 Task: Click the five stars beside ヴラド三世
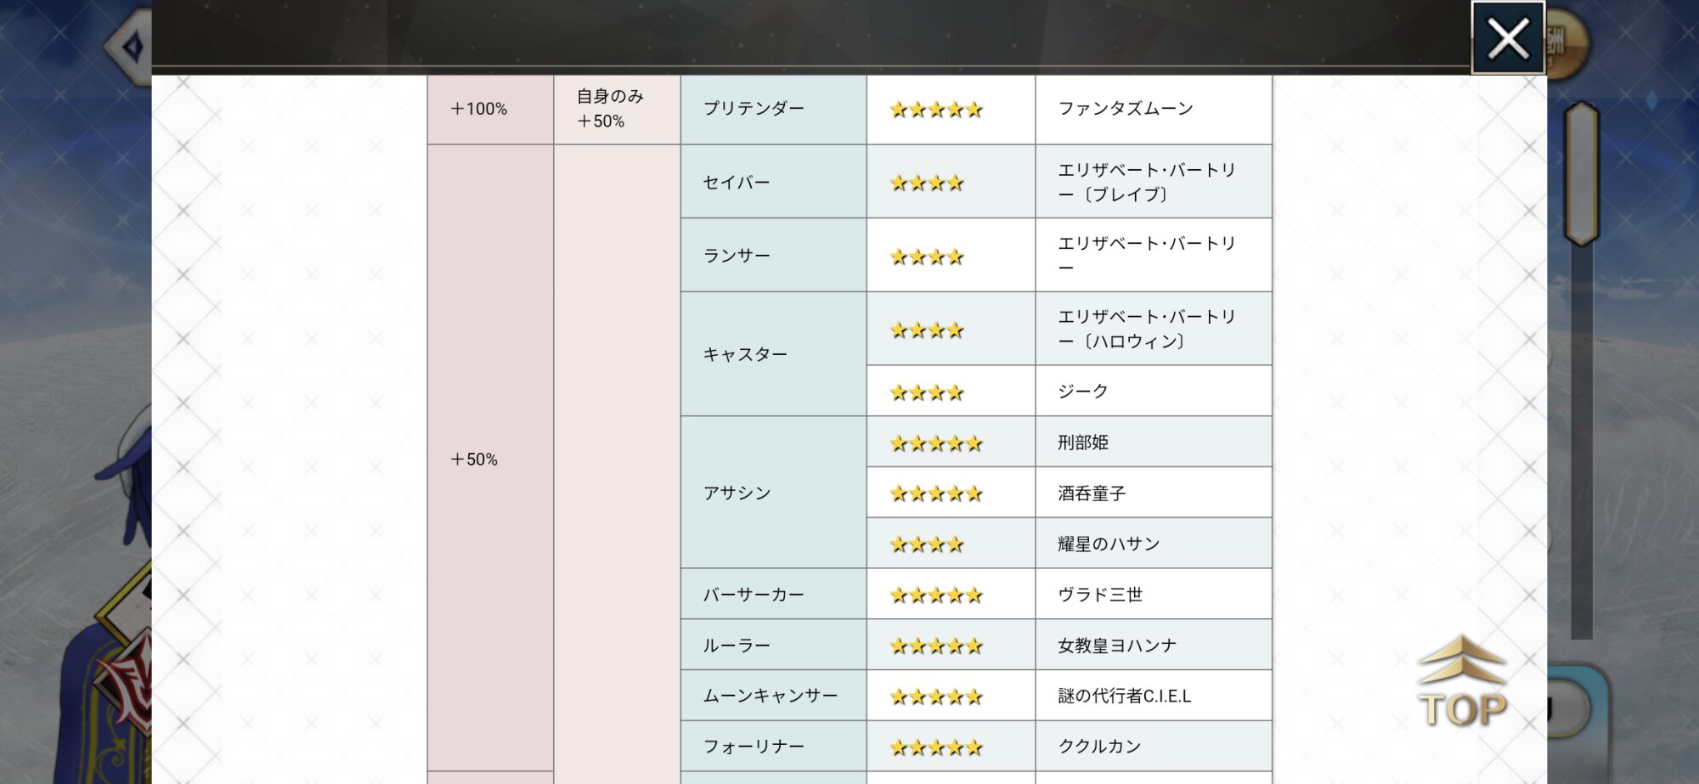935,595
